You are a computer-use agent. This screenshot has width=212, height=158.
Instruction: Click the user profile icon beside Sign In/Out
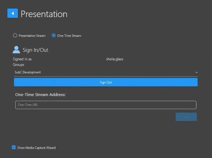pos(16,50)
